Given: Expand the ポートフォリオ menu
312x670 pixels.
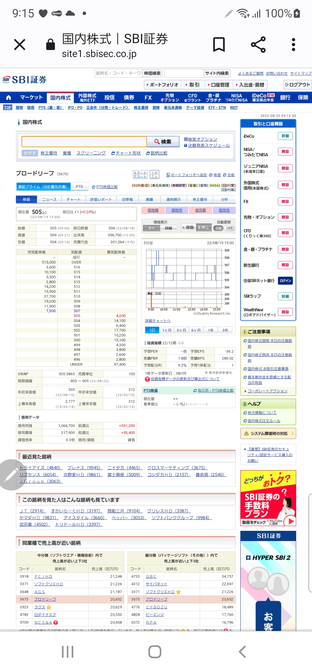Looking at the screenshot, I should point(163,85).
